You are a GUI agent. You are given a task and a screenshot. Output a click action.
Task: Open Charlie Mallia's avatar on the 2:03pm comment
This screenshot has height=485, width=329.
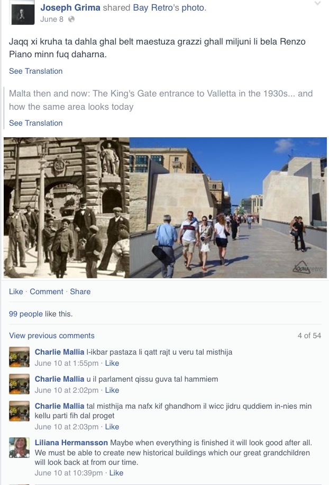[x=19, y=411]
